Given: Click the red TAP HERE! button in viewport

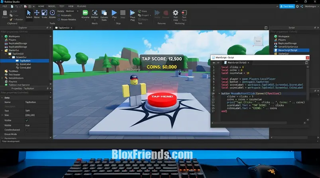Looking at the screenshot, I should click(162, 100).
